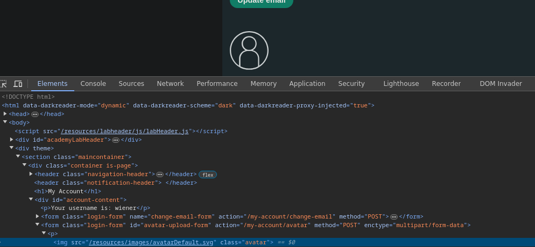Collapse the body element node
Viewport: 535px width, 247px height.
[5, 122]
